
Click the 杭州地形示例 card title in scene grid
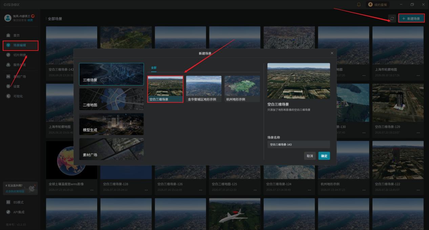click(x=330, y=184)
